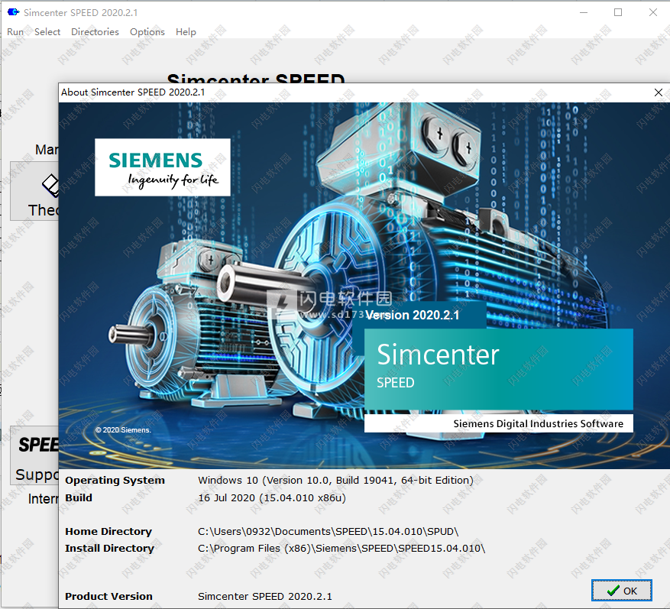Maximize the Simcenter SPEED main window
670x609 pixels.
(x=618, y=12)
